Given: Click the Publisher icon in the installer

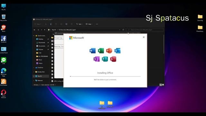Looking at the screenshot, I should click(x=105, y=59).
